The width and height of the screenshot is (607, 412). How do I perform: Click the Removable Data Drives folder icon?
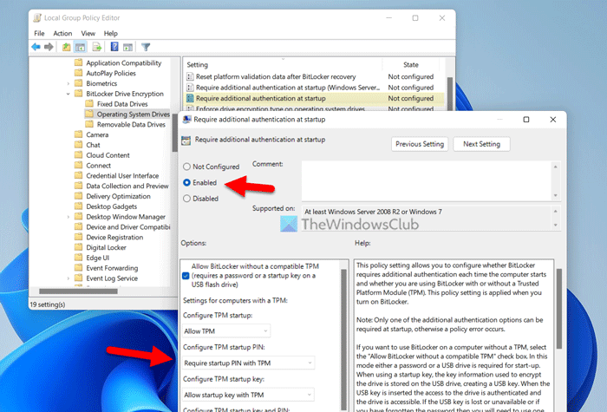coord(89,124)
